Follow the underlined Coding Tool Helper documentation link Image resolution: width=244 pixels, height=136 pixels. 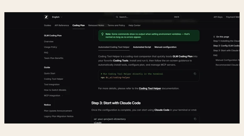pos(150,88)
